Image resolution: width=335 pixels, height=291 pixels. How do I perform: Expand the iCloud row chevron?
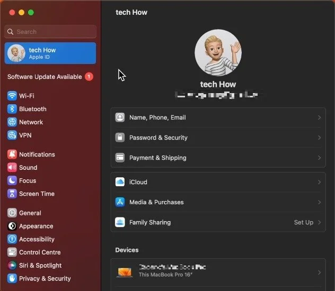point(319,182)
